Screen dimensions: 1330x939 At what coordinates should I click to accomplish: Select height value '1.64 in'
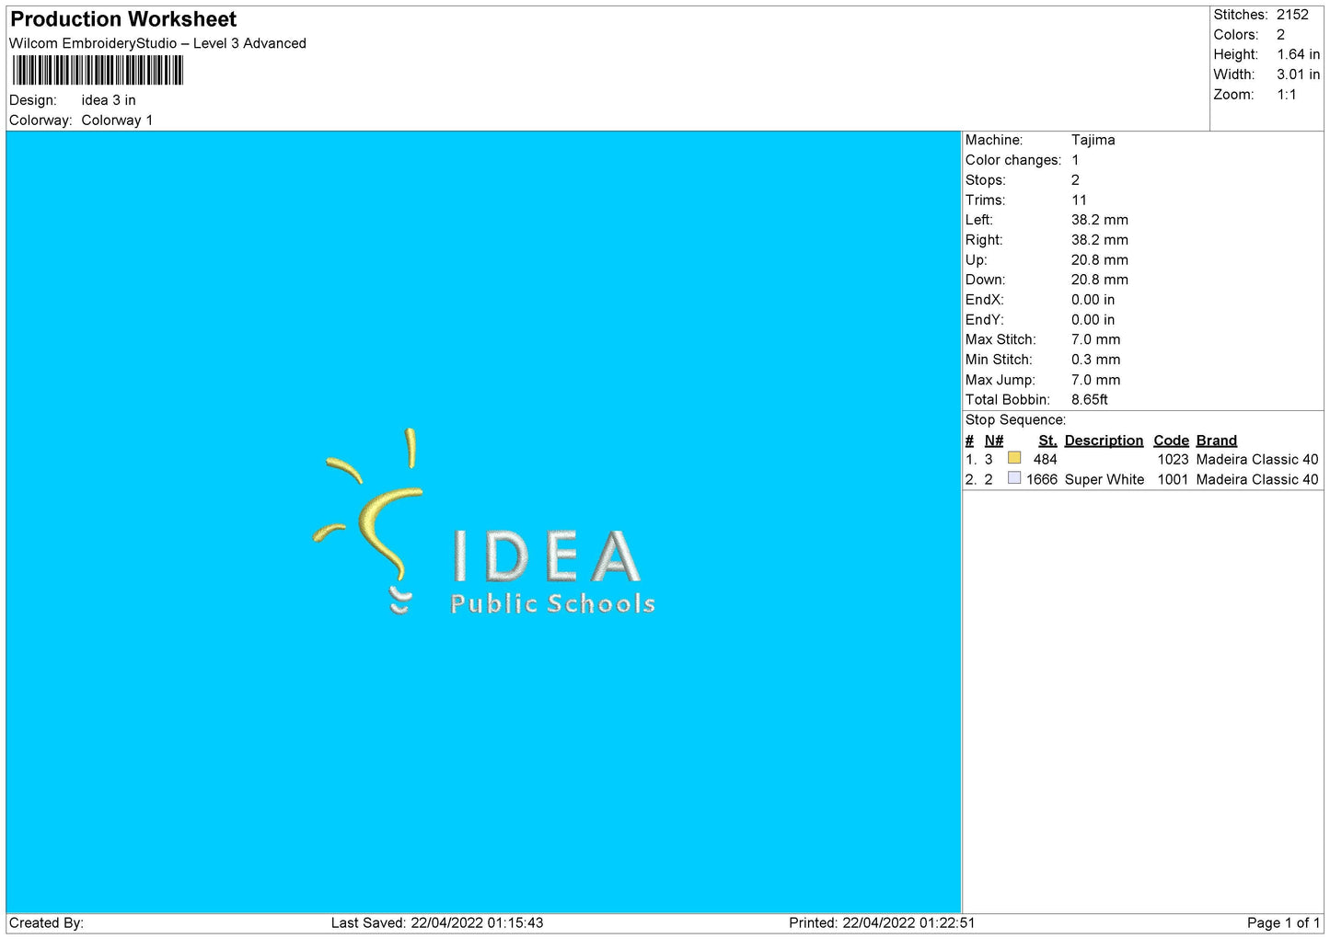click(x=1298, y=55)
